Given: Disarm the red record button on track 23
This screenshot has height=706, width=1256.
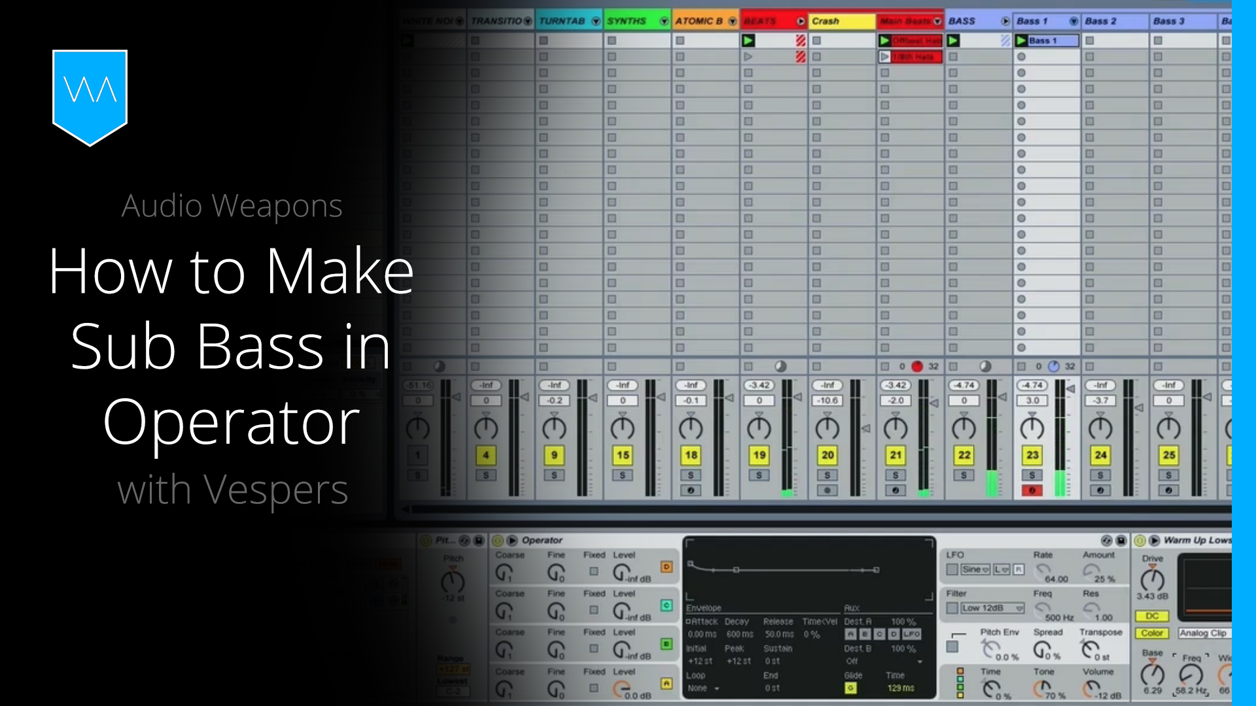Looking at the screenshot, I should 1032,490.
